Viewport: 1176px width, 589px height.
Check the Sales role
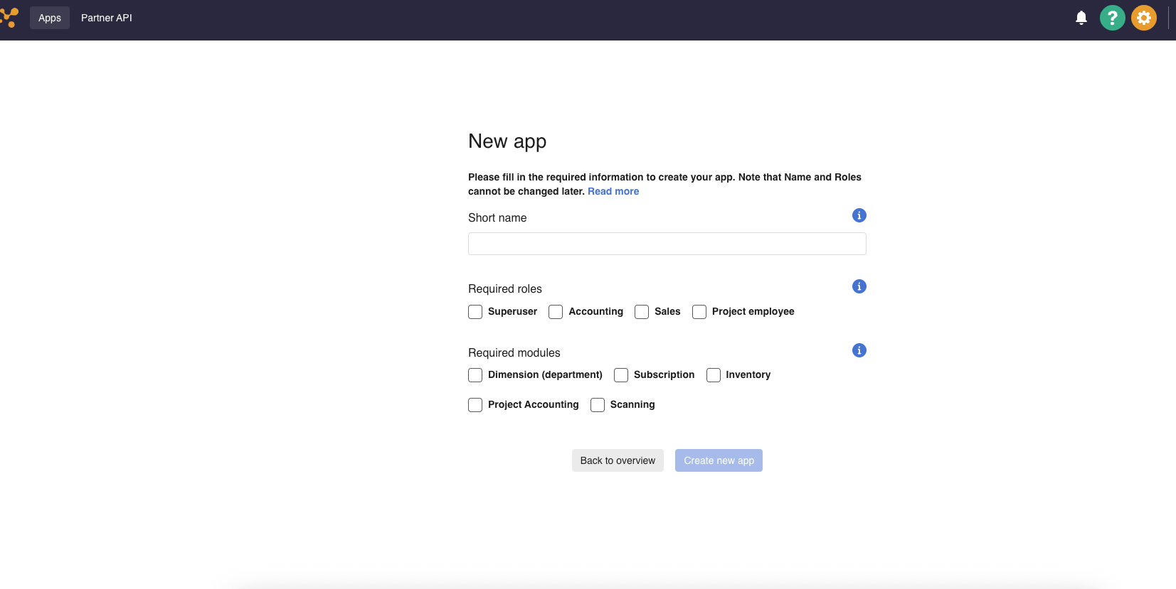[642, 312]
